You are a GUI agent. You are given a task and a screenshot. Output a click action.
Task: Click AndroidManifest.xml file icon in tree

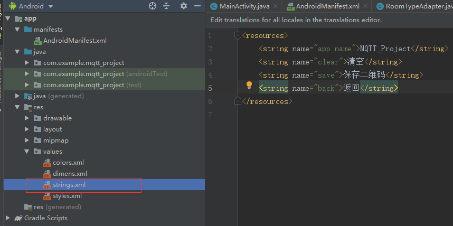[37, 41]
